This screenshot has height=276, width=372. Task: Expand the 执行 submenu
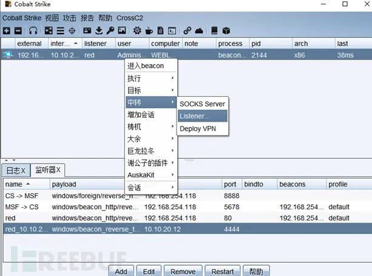pos(151,78)
